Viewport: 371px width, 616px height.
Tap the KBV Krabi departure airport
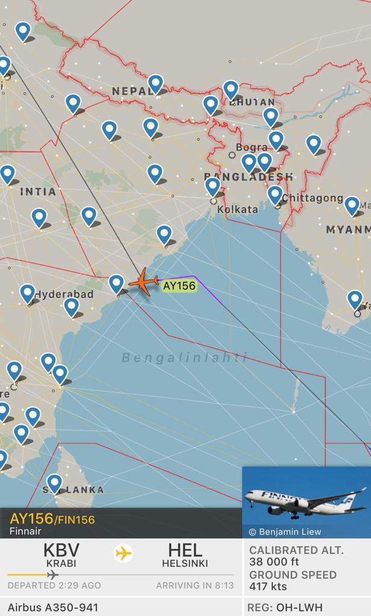[61, 555]
